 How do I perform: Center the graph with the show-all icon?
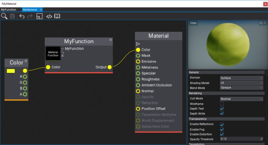39,16
